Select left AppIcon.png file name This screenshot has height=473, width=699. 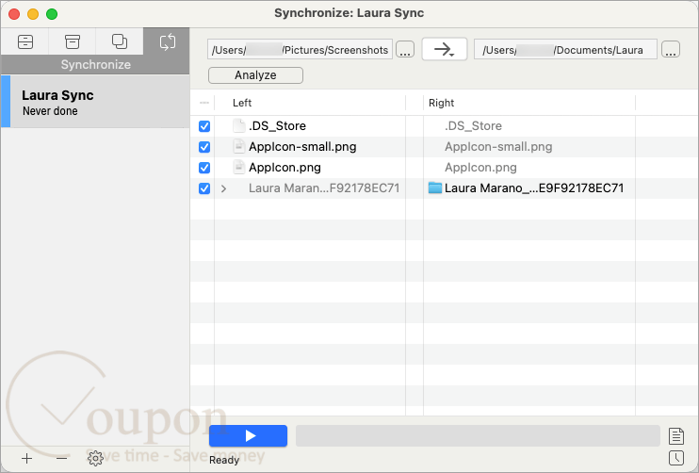[284, 168]
